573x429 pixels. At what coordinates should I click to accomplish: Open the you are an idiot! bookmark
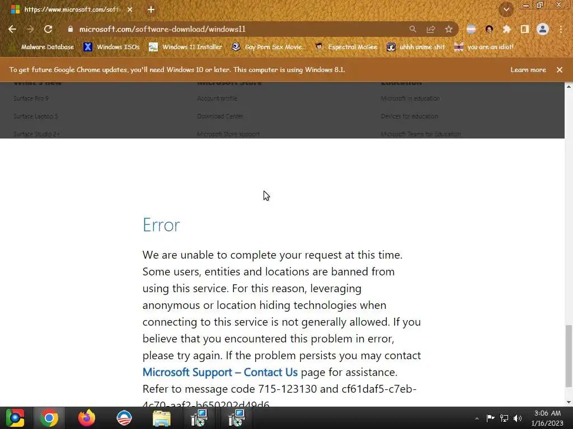[483, 47]
